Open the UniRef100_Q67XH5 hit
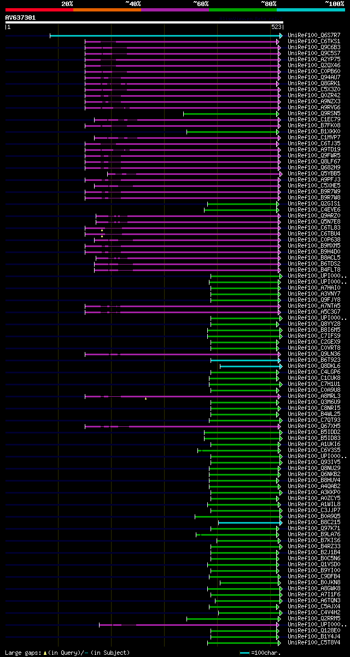The image size is (350, 657). coord(314,426)
